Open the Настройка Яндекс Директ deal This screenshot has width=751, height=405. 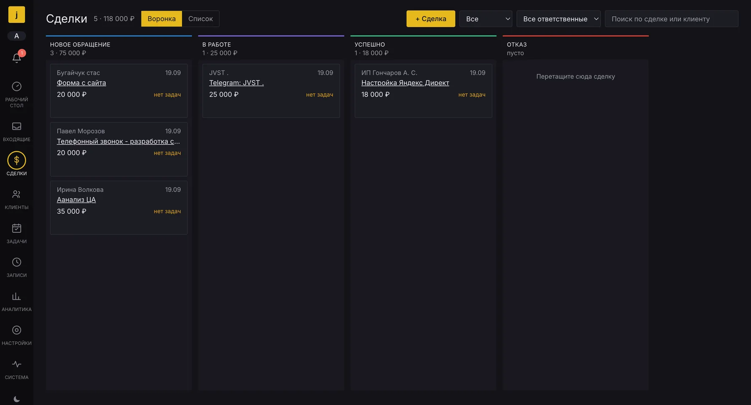point(405,83)
